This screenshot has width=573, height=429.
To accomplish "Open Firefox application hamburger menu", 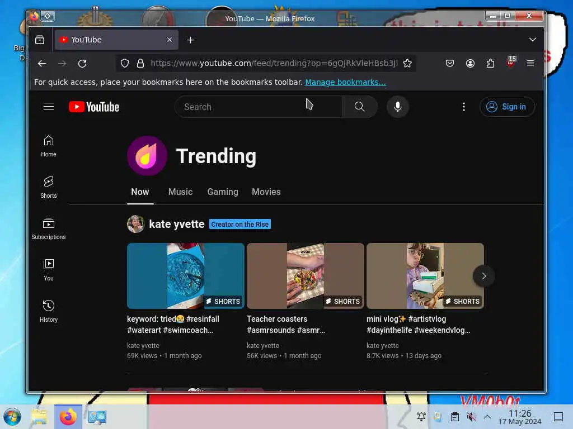I will 530,64.
